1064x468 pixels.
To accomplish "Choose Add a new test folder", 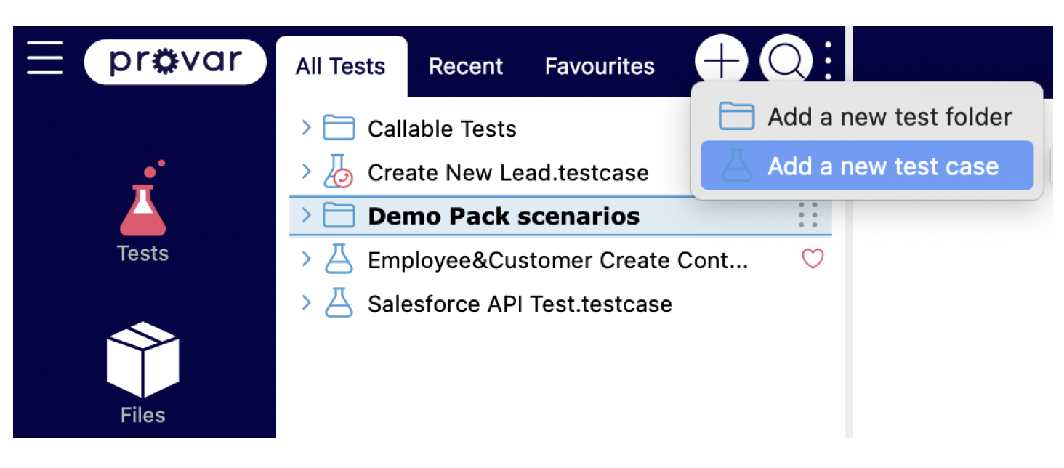I will [x=866, y=116].
